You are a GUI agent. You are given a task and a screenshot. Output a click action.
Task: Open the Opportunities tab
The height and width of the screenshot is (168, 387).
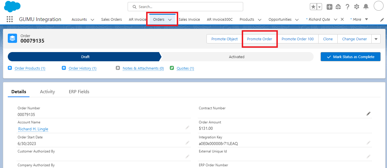tap(280, 20)
